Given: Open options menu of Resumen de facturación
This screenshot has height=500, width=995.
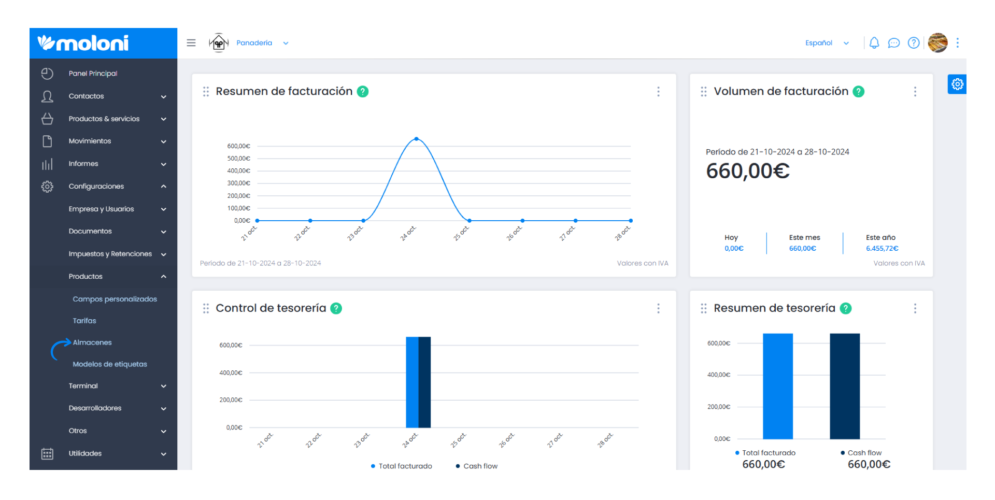Looking at the screenshot, I should click(658, 92).
